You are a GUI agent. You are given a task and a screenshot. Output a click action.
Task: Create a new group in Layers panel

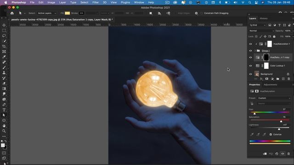coord(277,79)
